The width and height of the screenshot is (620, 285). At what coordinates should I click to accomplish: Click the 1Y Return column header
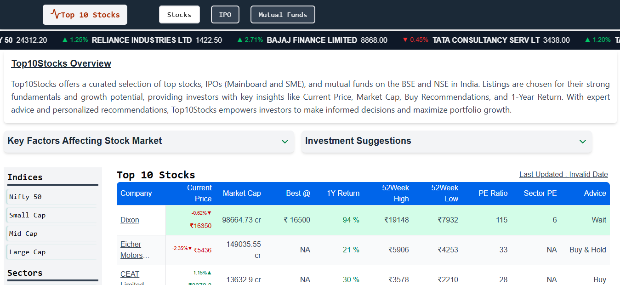point(343,194)
